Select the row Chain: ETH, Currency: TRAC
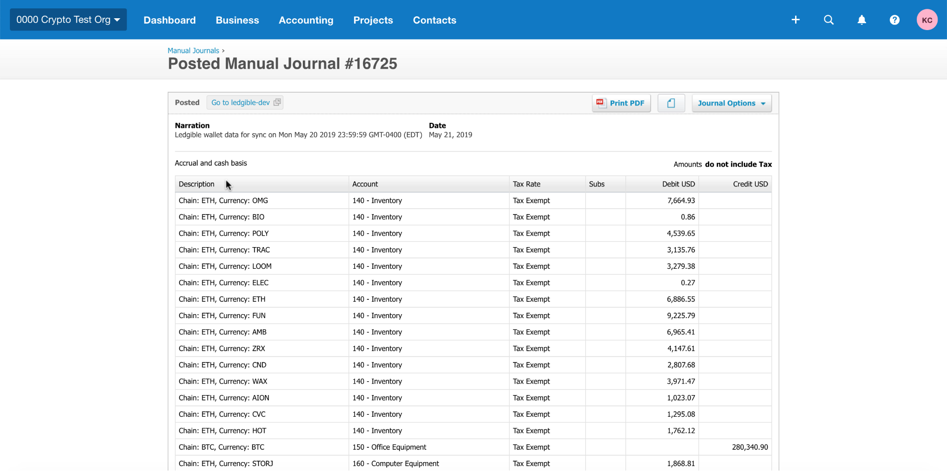 pos(473,250)
